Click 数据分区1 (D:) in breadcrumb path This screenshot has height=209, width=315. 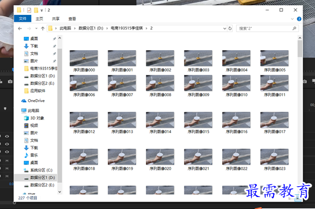(91, 28)
